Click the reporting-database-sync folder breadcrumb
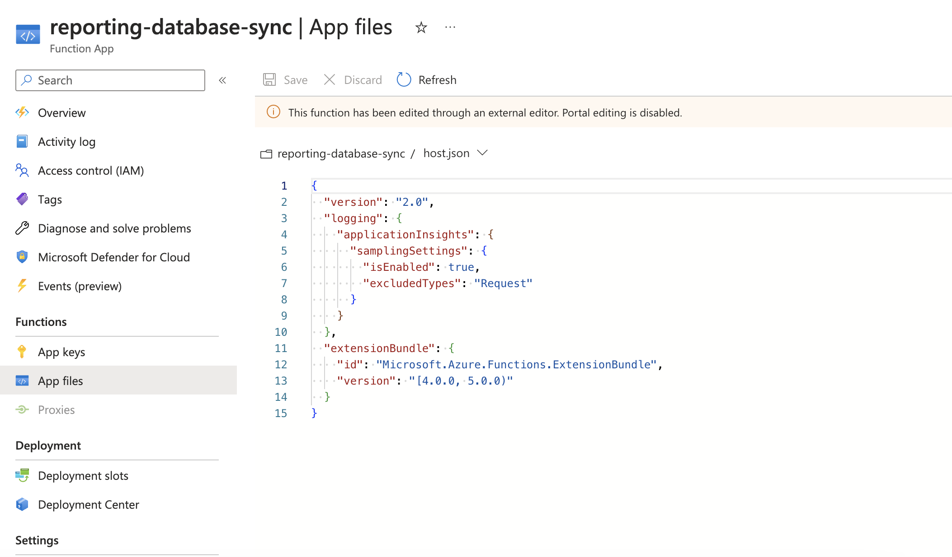 pyautogui.click(x=341, y=153)
